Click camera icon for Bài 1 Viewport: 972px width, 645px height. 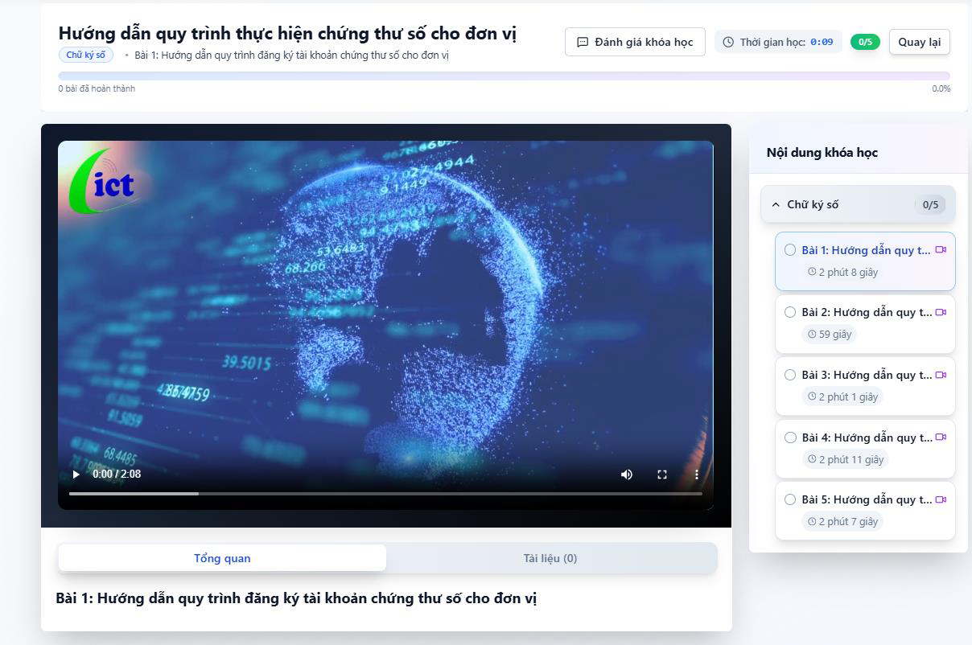pyautogui.click(x=941, y=250)
